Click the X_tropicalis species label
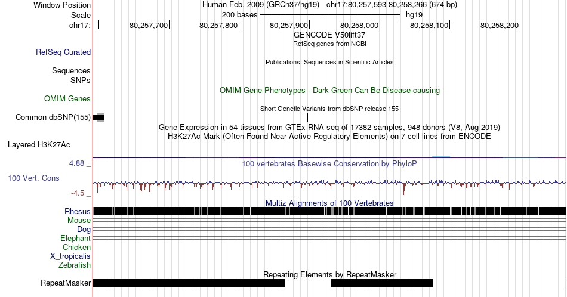This screenshot has width=567, height=297. [x=70, y=256]
